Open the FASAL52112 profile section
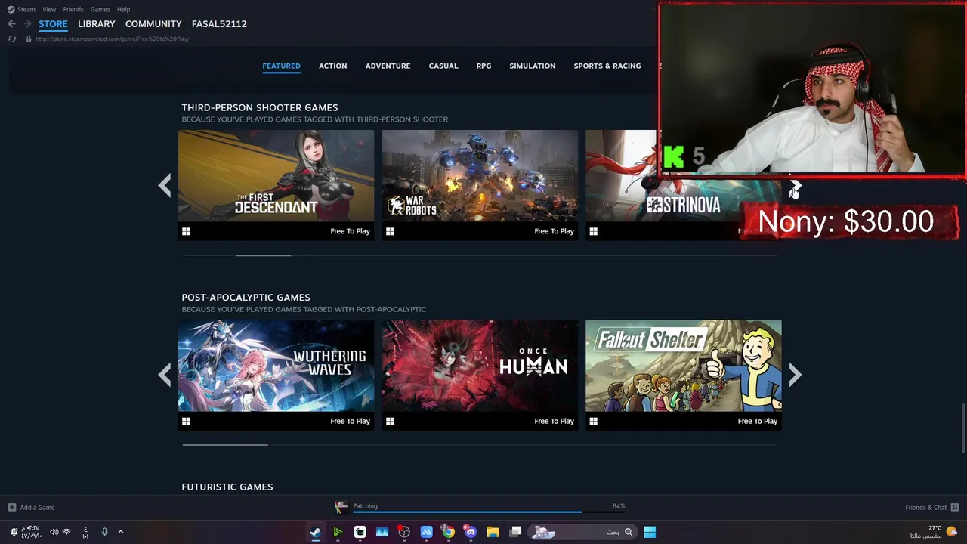 coord(219,24)
